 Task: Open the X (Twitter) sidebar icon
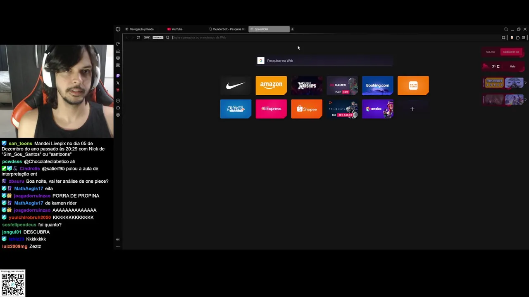[x=118, y=83]
